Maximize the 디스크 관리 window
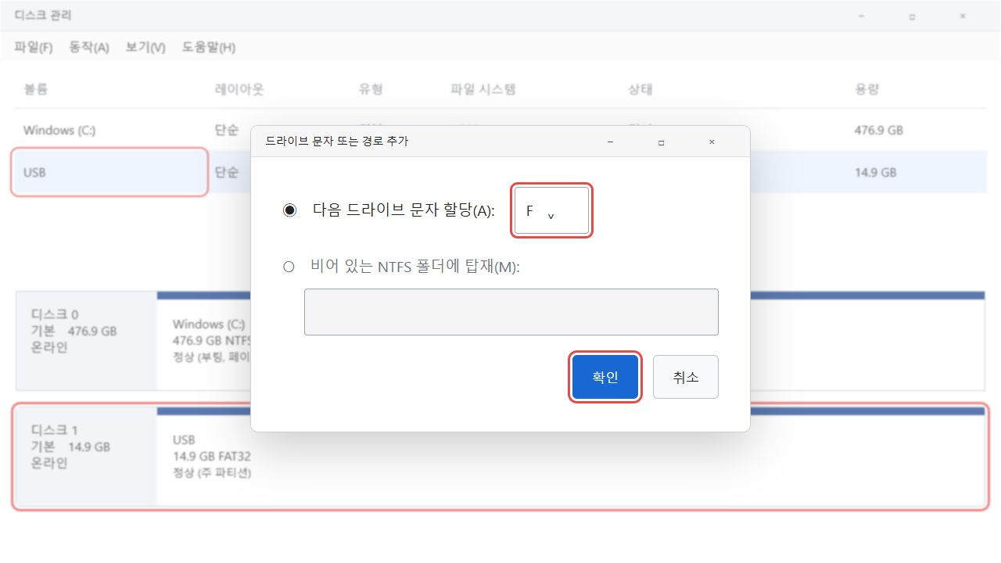 click(x=912, y=16)
